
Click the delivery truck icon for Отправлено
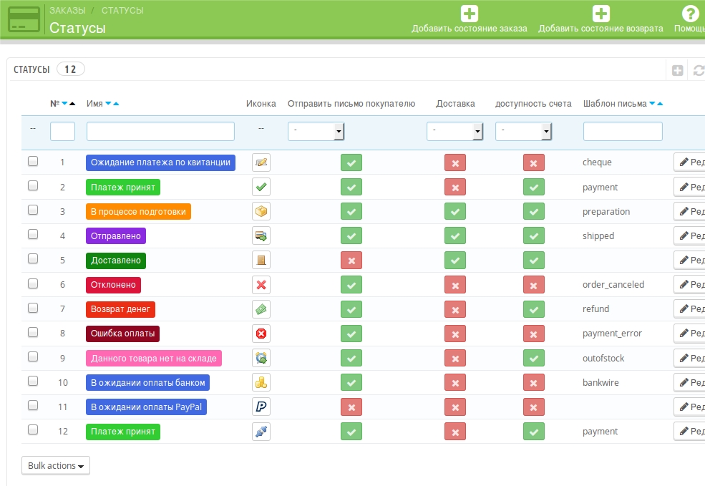click(x=261, y=235)
